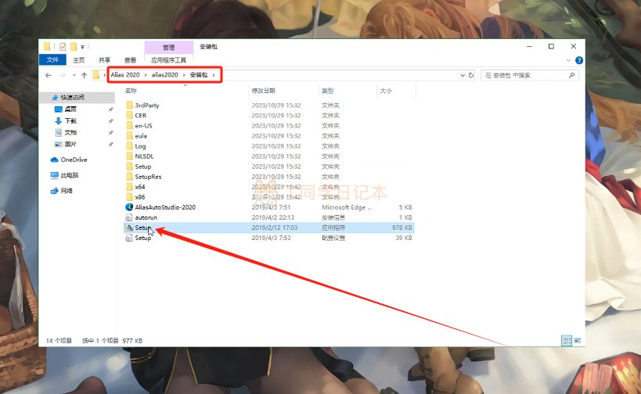Click the Back navigation arrow
Image resolution: width=641 pixels, height=394 pixels.
point(49,75)
